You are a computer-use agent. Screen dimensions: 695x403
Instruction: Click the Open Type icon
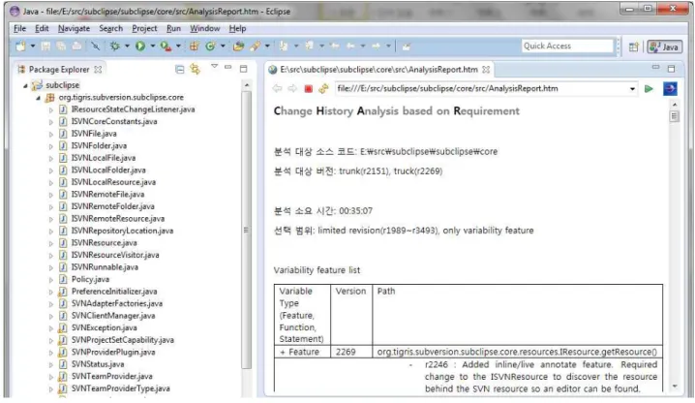238,46
